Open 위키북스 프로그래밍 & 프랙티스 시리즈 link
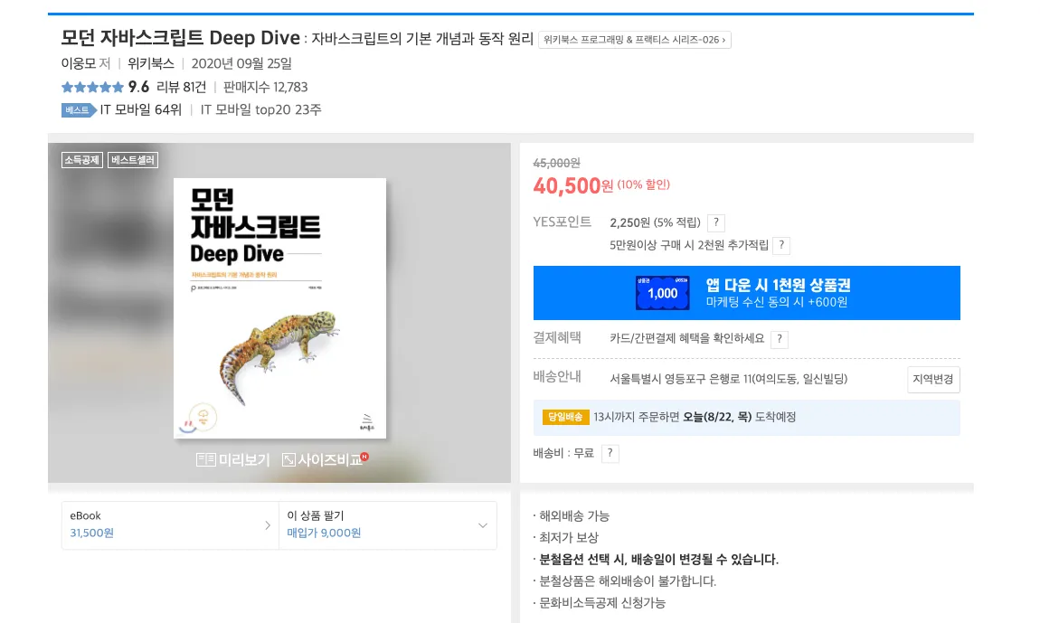 pos(635,40)
